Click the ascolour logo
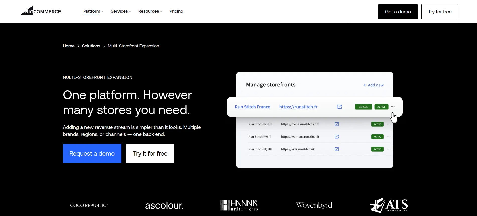 [x=164, y=206]
